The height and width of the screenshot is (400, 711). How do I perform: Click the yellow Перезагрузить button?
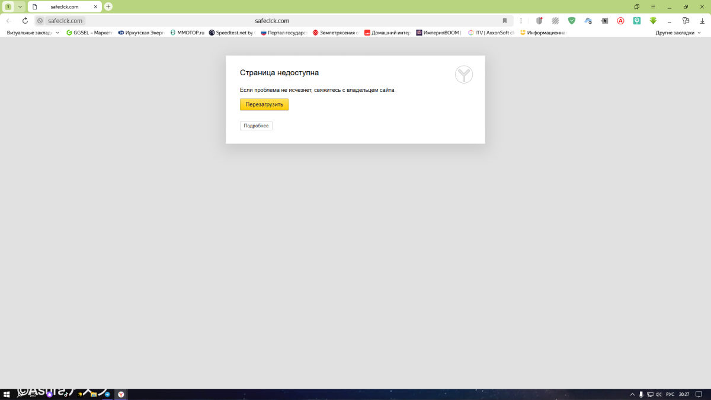264,104
